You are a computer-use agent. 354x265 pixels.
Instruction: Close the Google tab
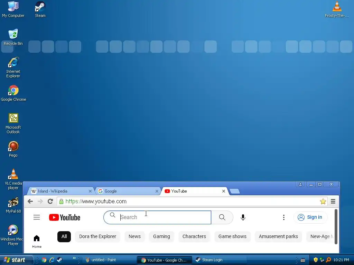[157, 191]
